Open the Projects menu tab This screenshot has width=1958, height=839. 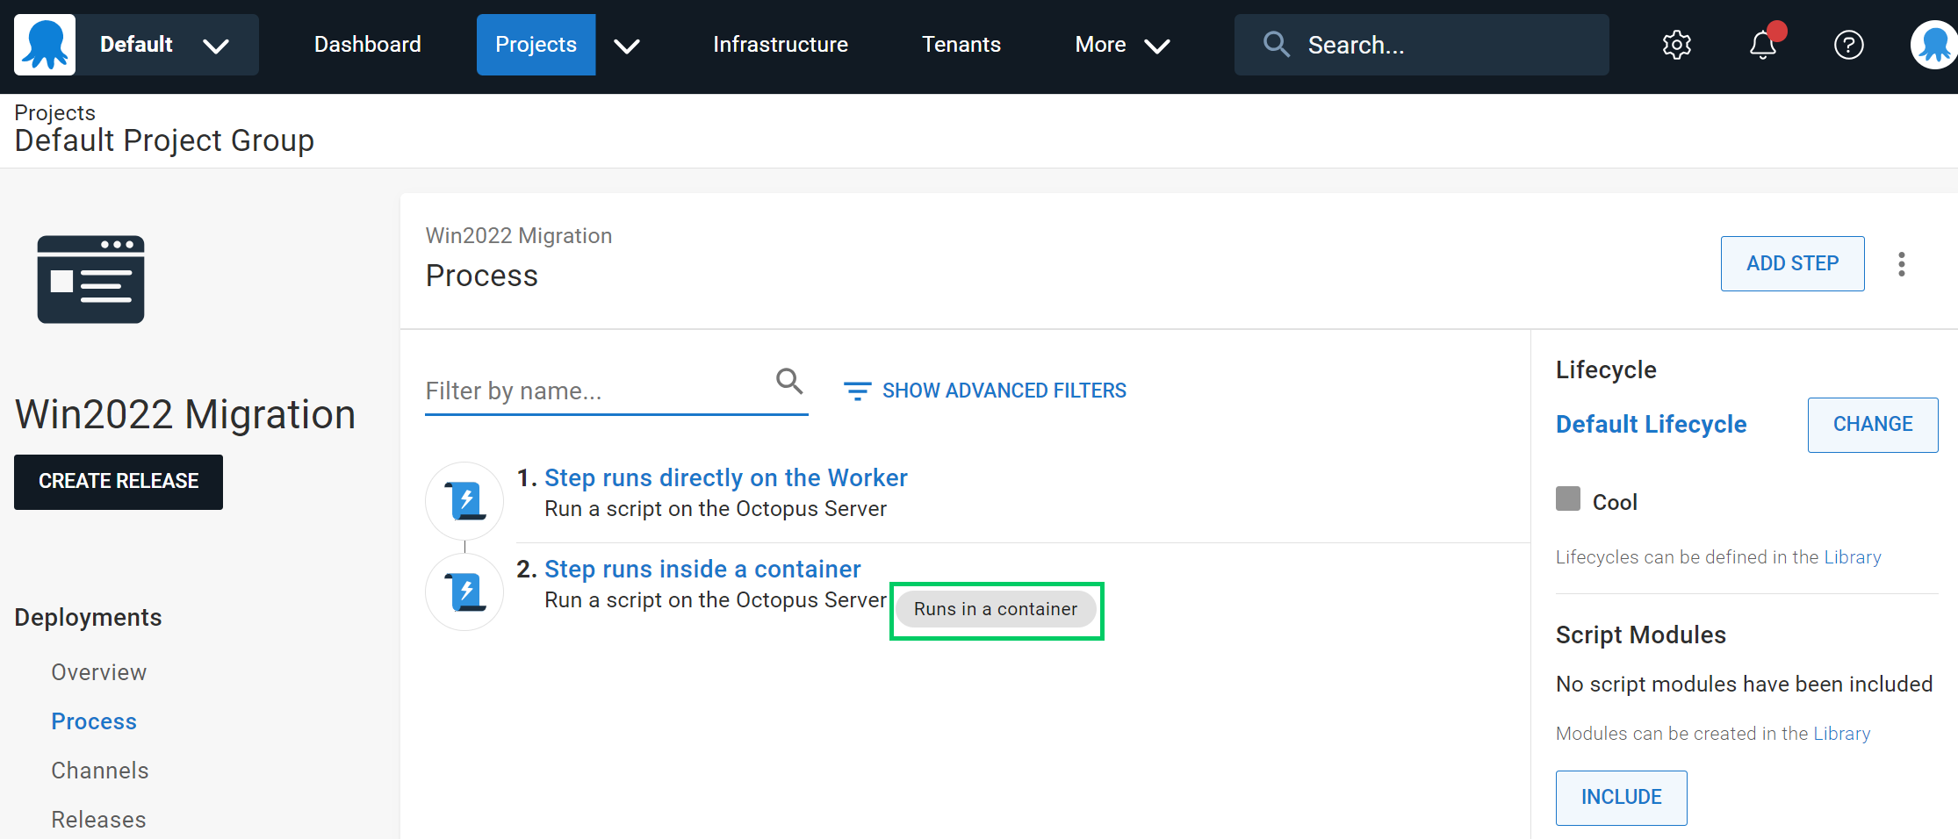(x=536, y=45)
